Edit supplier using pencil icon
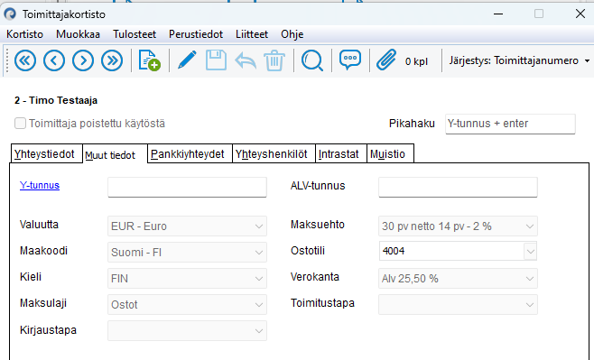 tap(187, 60)
